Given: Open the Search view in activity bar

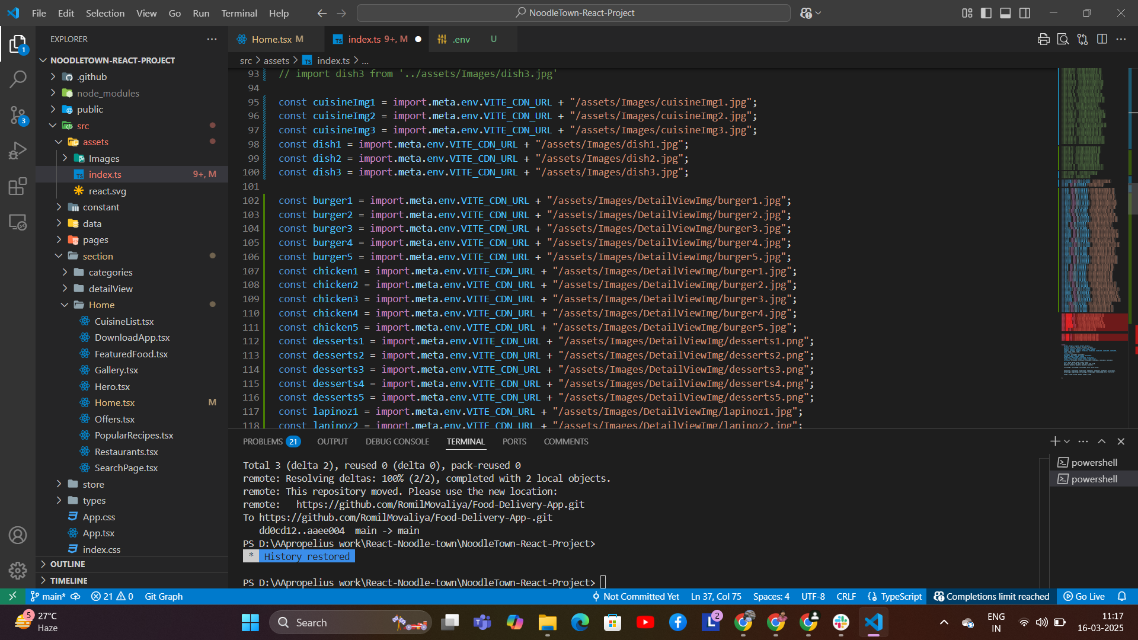Looking at the screenshot, I should 18,79.
